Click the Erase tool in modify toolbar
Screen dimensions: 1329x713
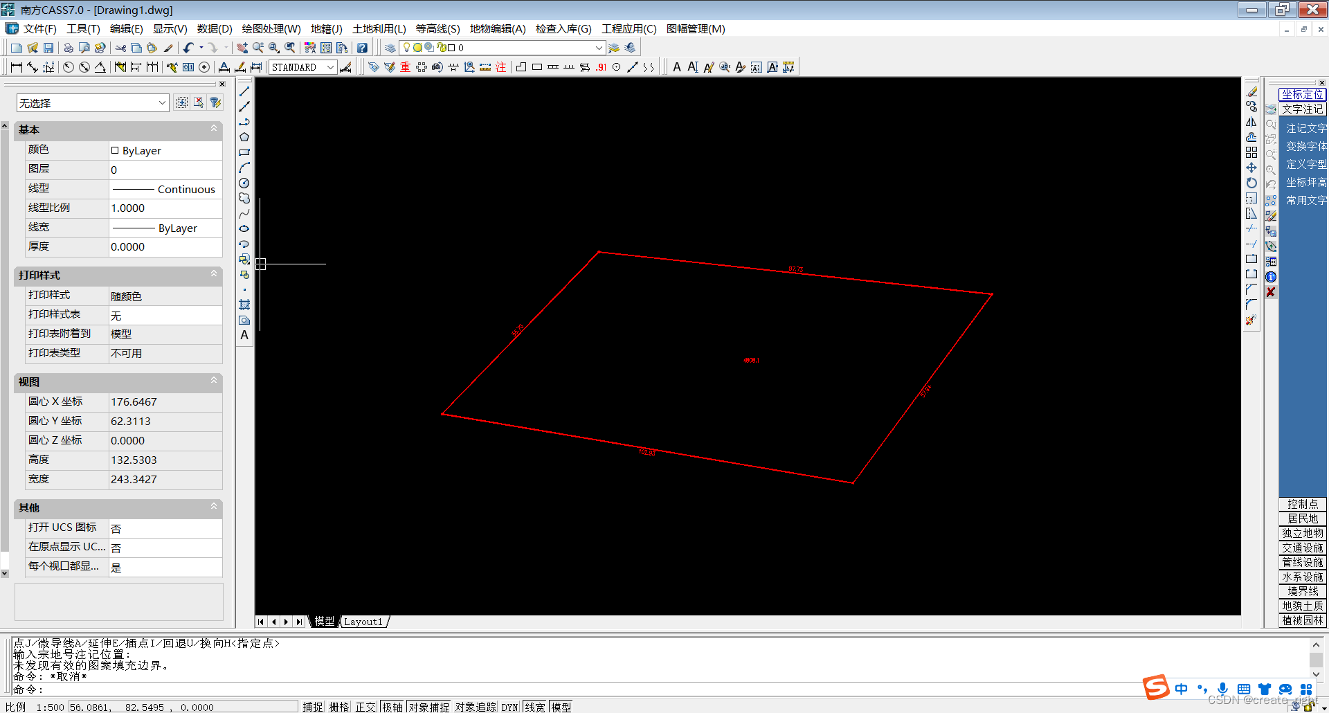point(1251,91)
